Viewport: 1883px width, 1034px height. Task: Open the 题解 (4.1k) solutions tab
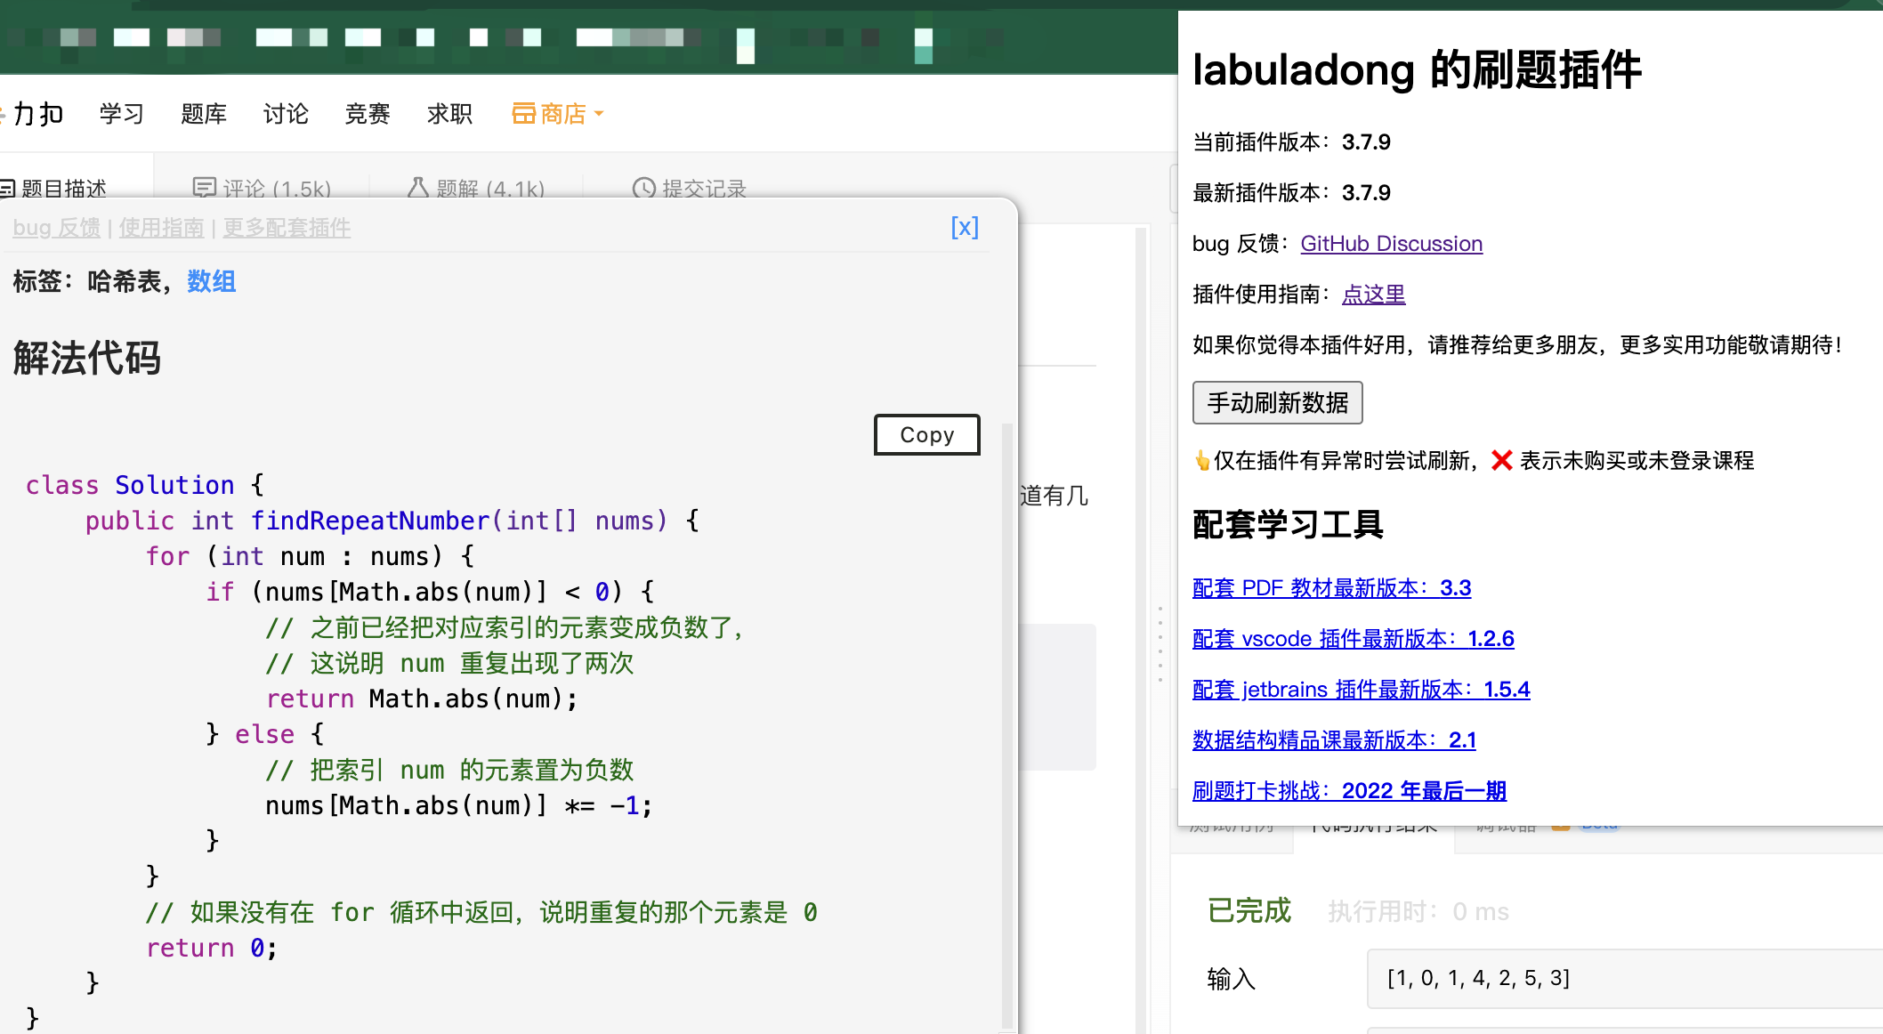(x=476, y=188)
